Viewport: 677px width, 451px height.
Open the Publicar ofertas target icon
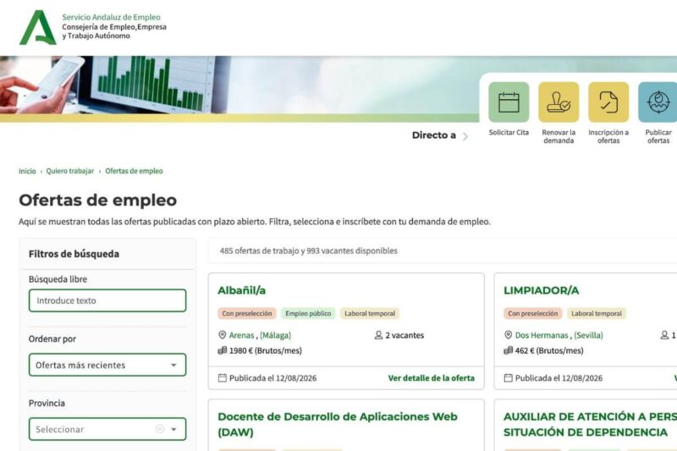tap(658, 102)
